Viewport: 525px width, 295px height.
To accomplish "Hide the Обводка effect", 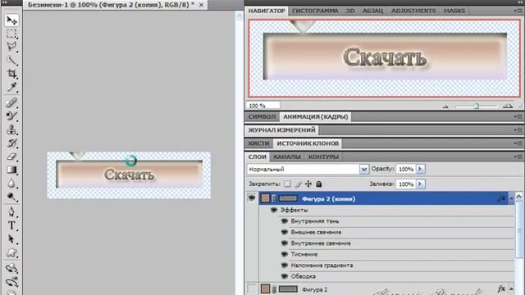I will click(285, 276).
